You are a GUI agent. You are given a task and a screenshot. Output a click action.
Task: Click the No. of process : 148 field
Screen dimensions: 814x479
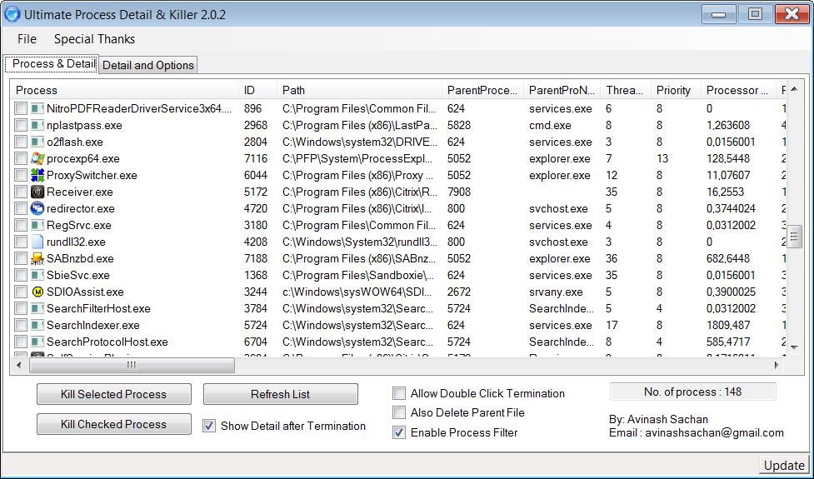pos(692,392)
